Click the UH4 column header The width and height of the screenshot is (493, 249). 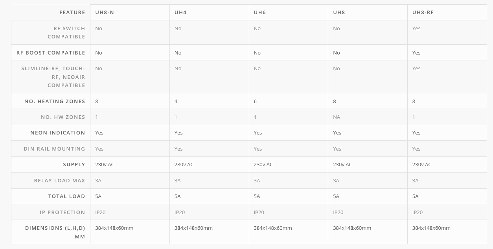[x=180, y=13]
